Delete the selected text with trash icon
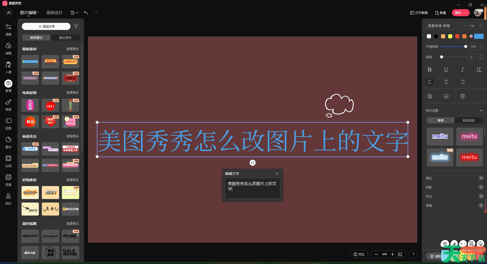487x264 pixels. [463, 96]
